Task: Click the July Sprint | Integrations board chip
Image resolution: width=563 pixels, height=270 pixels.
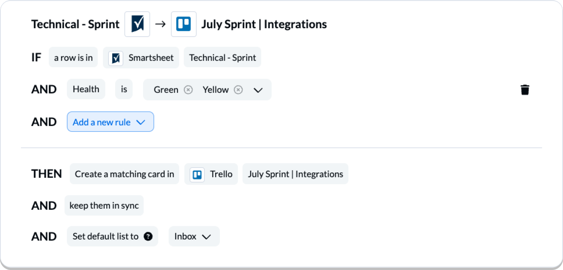Action: (295, 174)
